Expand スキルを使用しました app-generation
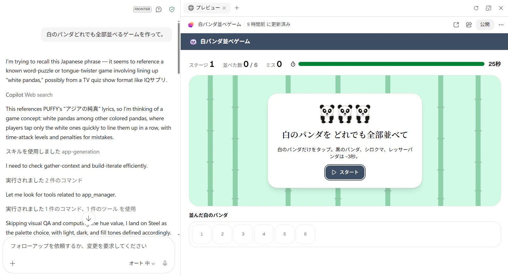Viewport: 508px width, 276px height. pyautogui.click(x=52, y=152)
